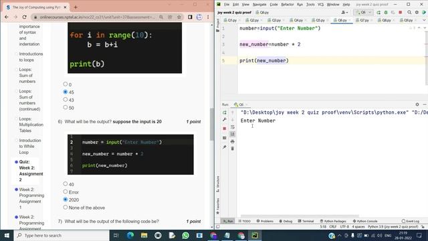Image resolution: width=428 pixels, height=241 pixels.
Task: Toggle soft-wrap in Run console
Action: (233, 127)
